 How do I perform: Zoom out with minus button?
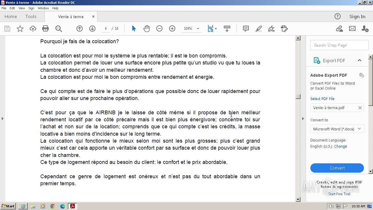tap(159, 29)
